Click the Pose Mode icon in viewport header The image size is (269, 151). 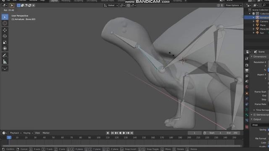12,5
